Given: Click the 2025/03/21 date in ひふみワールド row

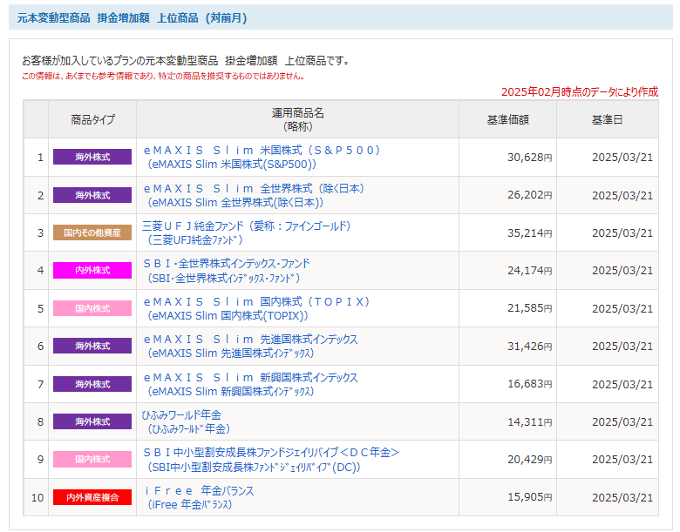Looking at the screenshot, I should coord(622,422).
